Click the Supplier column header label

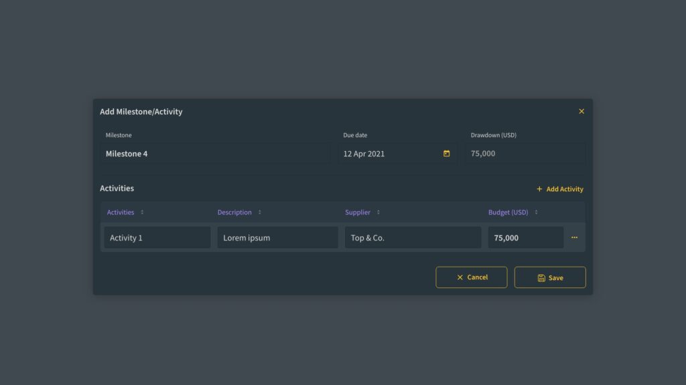tap(358, 213)
